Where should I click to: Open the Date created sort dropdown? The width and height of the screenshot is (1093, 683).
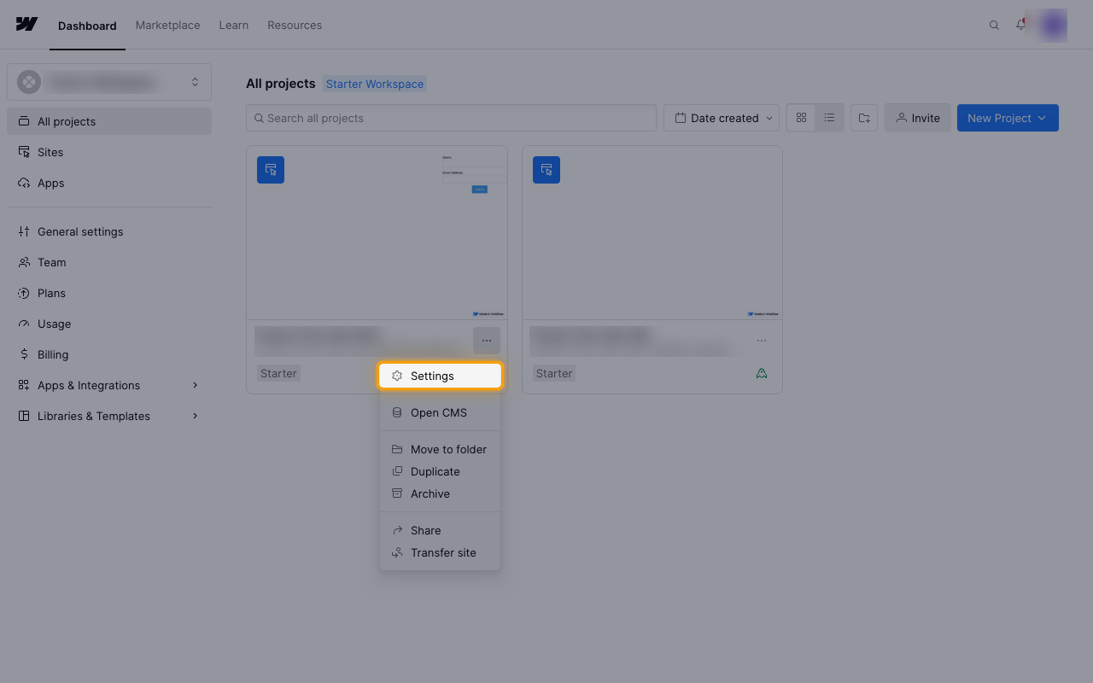[x=722, y=118]
